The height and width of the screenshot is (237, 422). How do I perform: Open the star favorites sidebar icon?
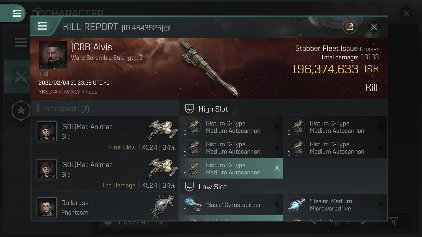21,110
